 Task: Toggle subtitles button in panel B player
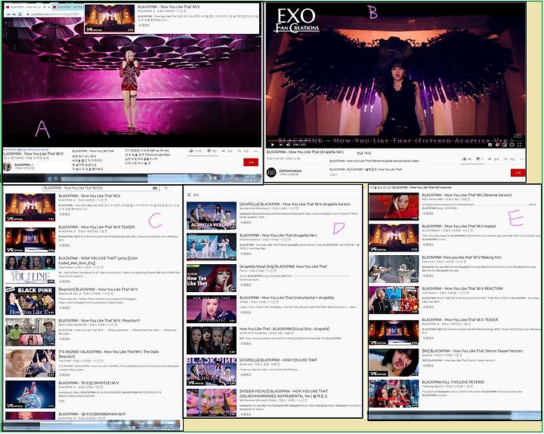tap(490, 145)
